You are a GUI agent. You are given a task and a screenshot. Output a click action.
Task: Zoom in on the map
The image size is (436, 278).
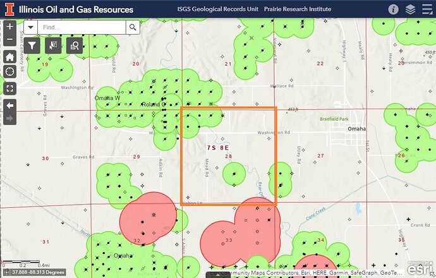point(9,27)
